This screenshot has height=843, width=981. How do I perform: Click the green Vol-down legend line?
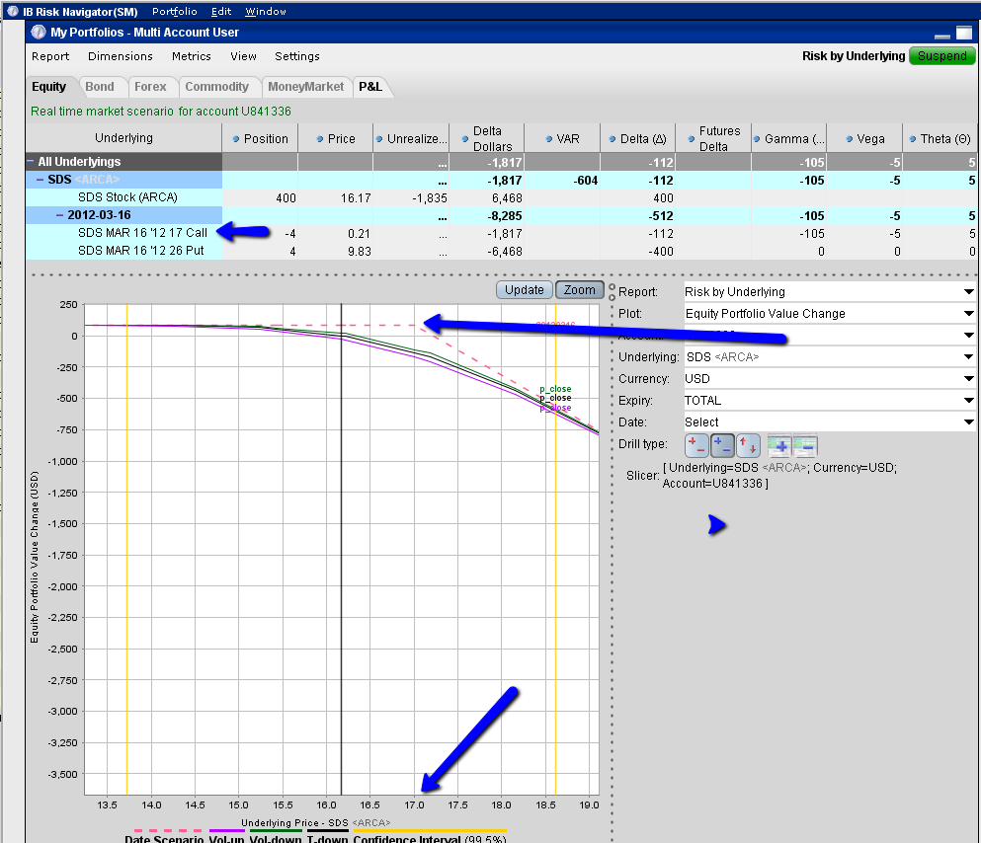[x=276, y=830]
